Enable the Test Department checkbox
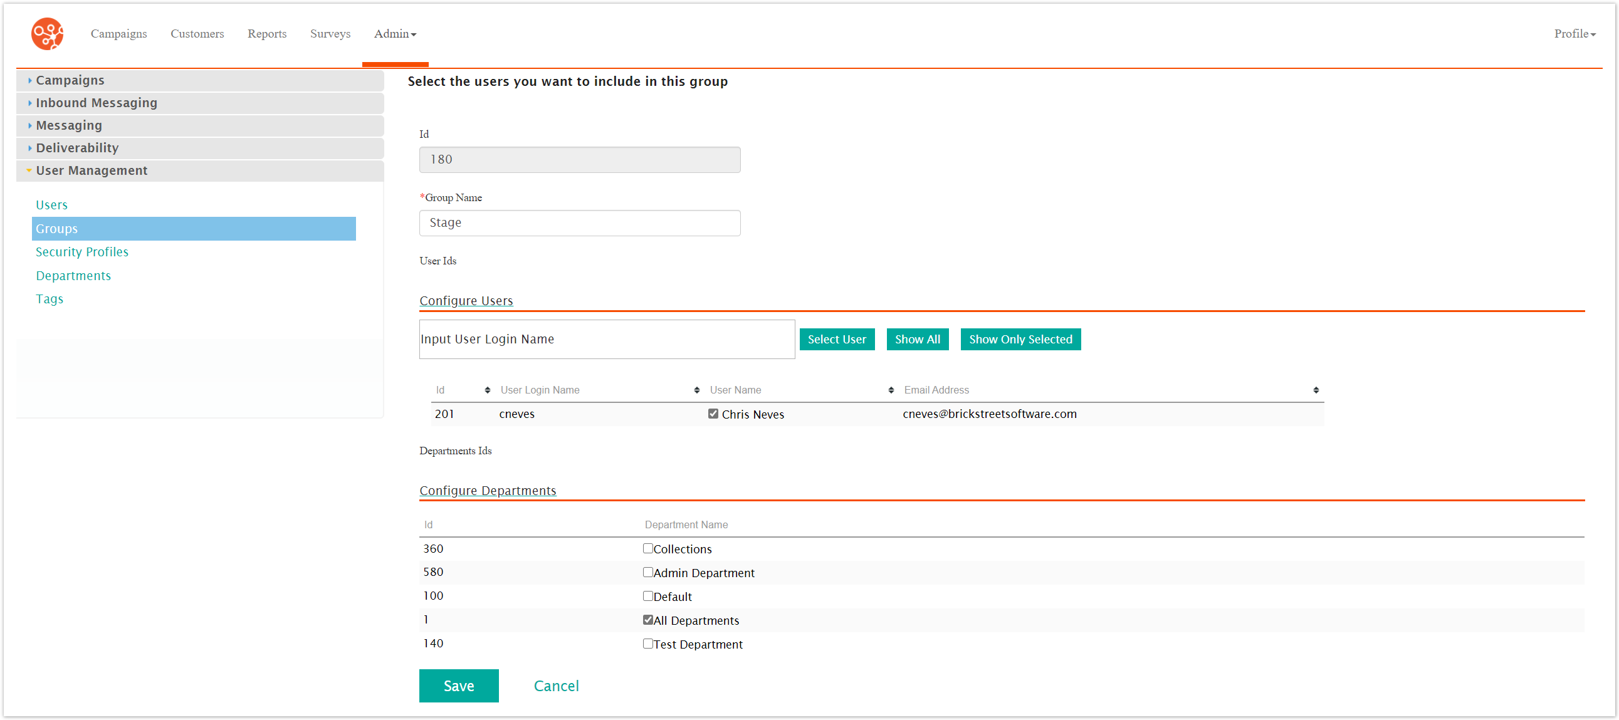 click(647, 644)
